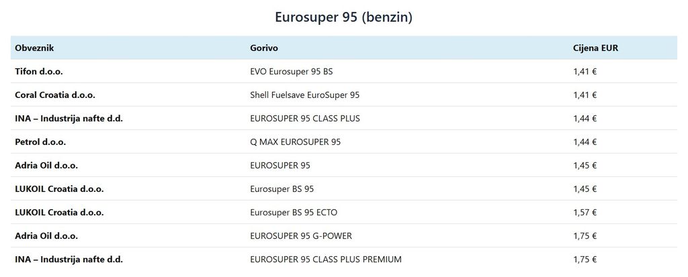Click the price in the Petrol d.o.o. row
688x277 pixels.
tap(585, 142)
